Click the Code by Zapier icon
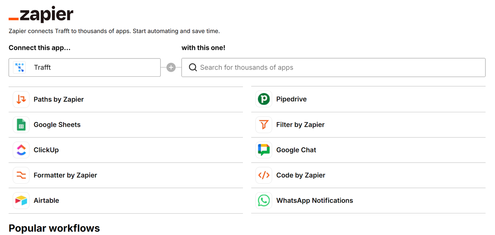Screen dimensions: 495x235 point(264,175)
